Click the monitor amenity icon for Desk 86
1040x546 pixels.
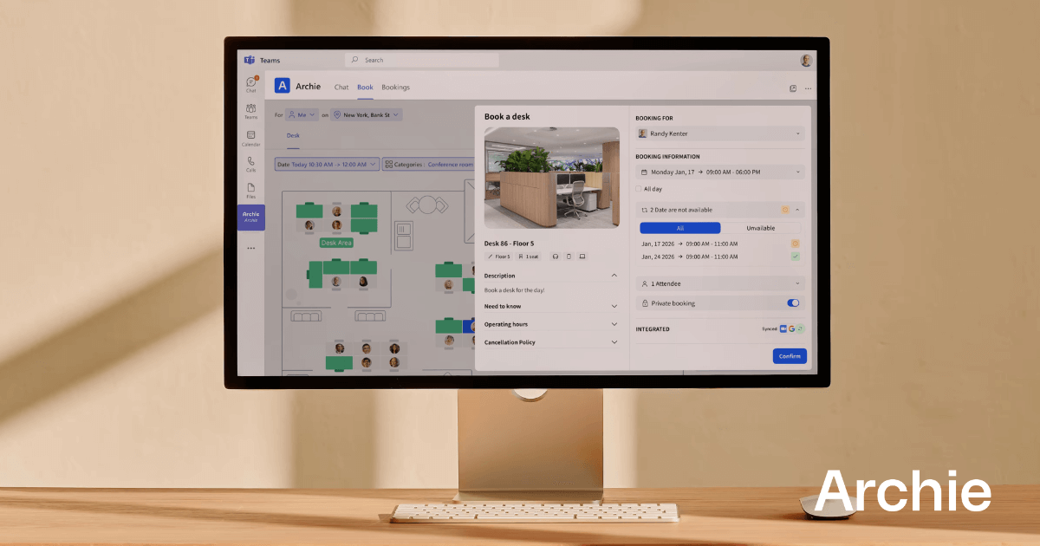[582, 256]
